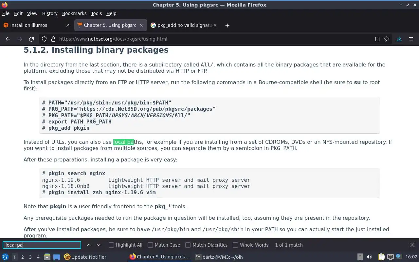Click the "# pkg_add pkgin" command line
This screenshot has width=419, height=262.
tap(66, 128)
